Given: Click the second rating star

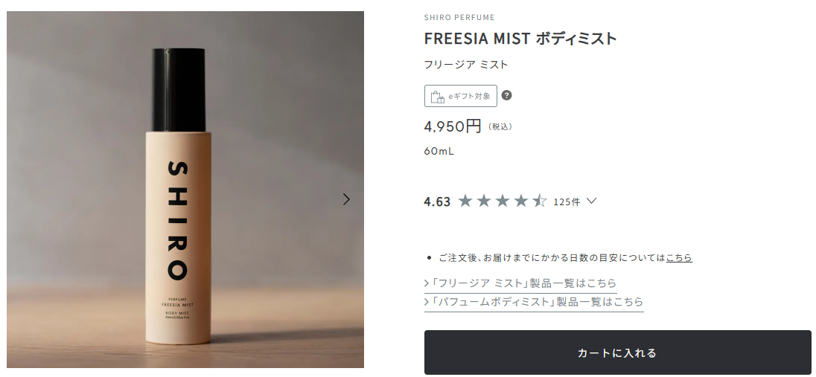Looking at the screenshot, I should pos(484,201).
